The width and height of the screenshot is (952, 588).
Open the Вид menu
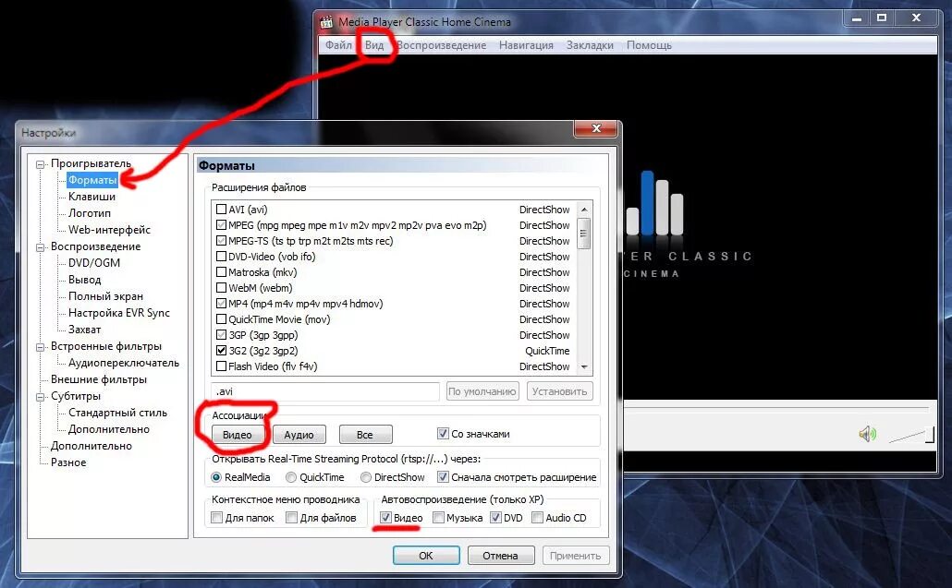click(x=374, y=45)
